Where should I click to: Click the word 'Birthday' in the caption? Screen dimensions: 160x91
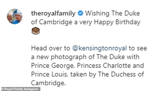pyautogui.click(x=128, y=22)
